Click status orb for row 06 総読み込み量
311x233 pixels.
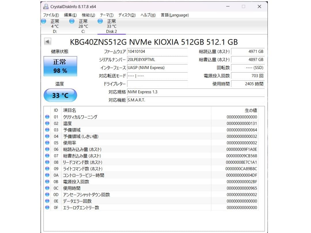pos(47,149)
